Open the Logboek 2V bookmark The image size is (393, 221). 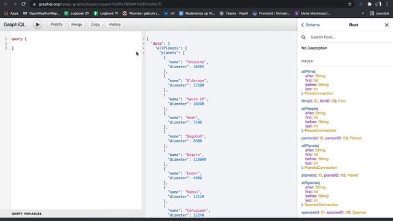click(77, 14)
